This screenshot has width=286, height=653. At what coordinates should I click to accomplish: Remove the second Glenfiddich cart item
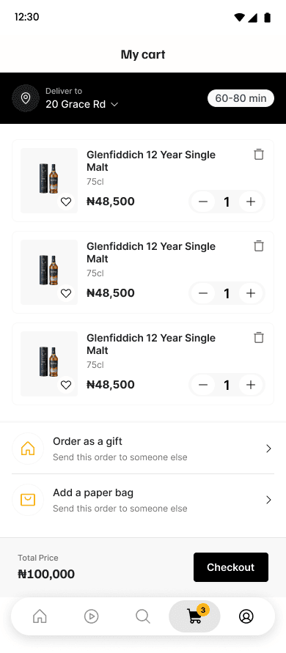click(259, 246)
